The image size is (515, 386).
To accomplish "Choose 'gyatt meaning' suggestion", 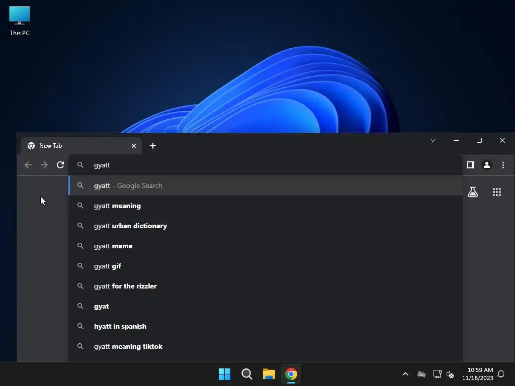I will (x=266, y=206).
